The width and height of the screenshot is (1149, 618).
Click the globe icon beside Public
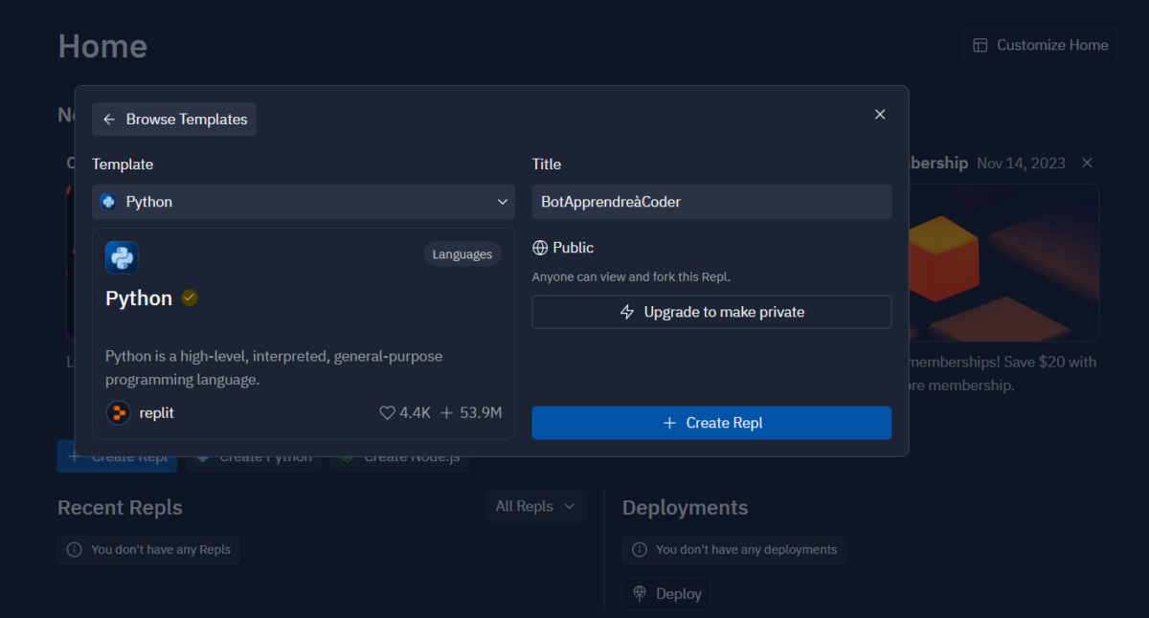[540, 248]
